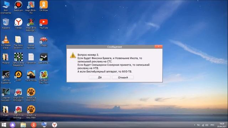Select the GeForce Experience shortcut
Screen dimensions: 228x128
point(6,77)
